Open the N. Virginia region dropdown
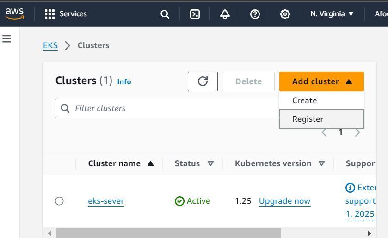The width and height of the screenshot is (388, 238). pos(332,14)
